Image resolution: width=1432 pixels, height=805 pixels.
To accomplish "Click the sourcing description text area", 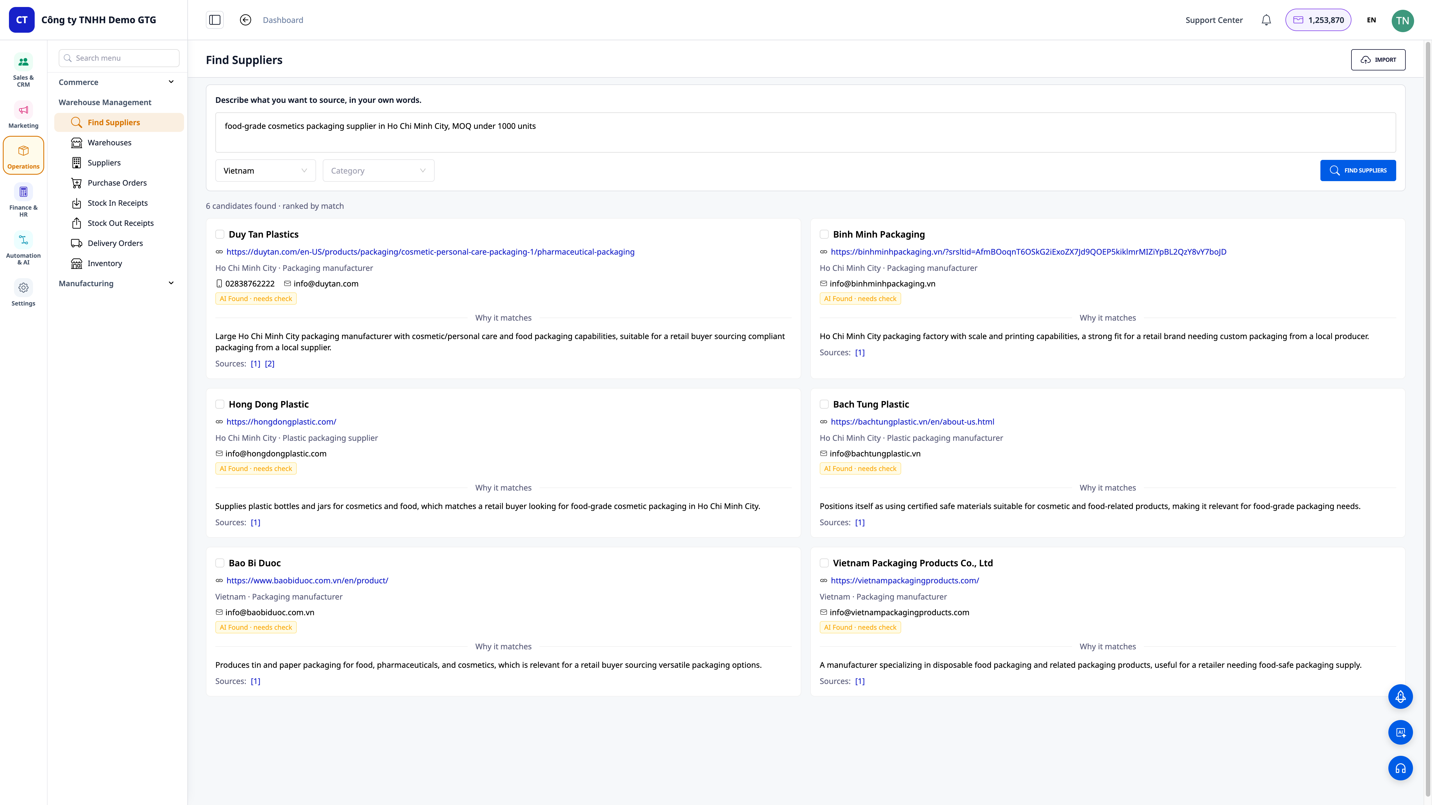I will point(805,133).
